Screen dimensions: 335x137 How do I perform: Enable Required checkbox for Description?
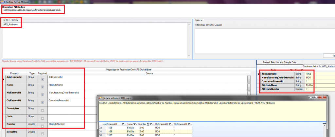coord(43,110)
